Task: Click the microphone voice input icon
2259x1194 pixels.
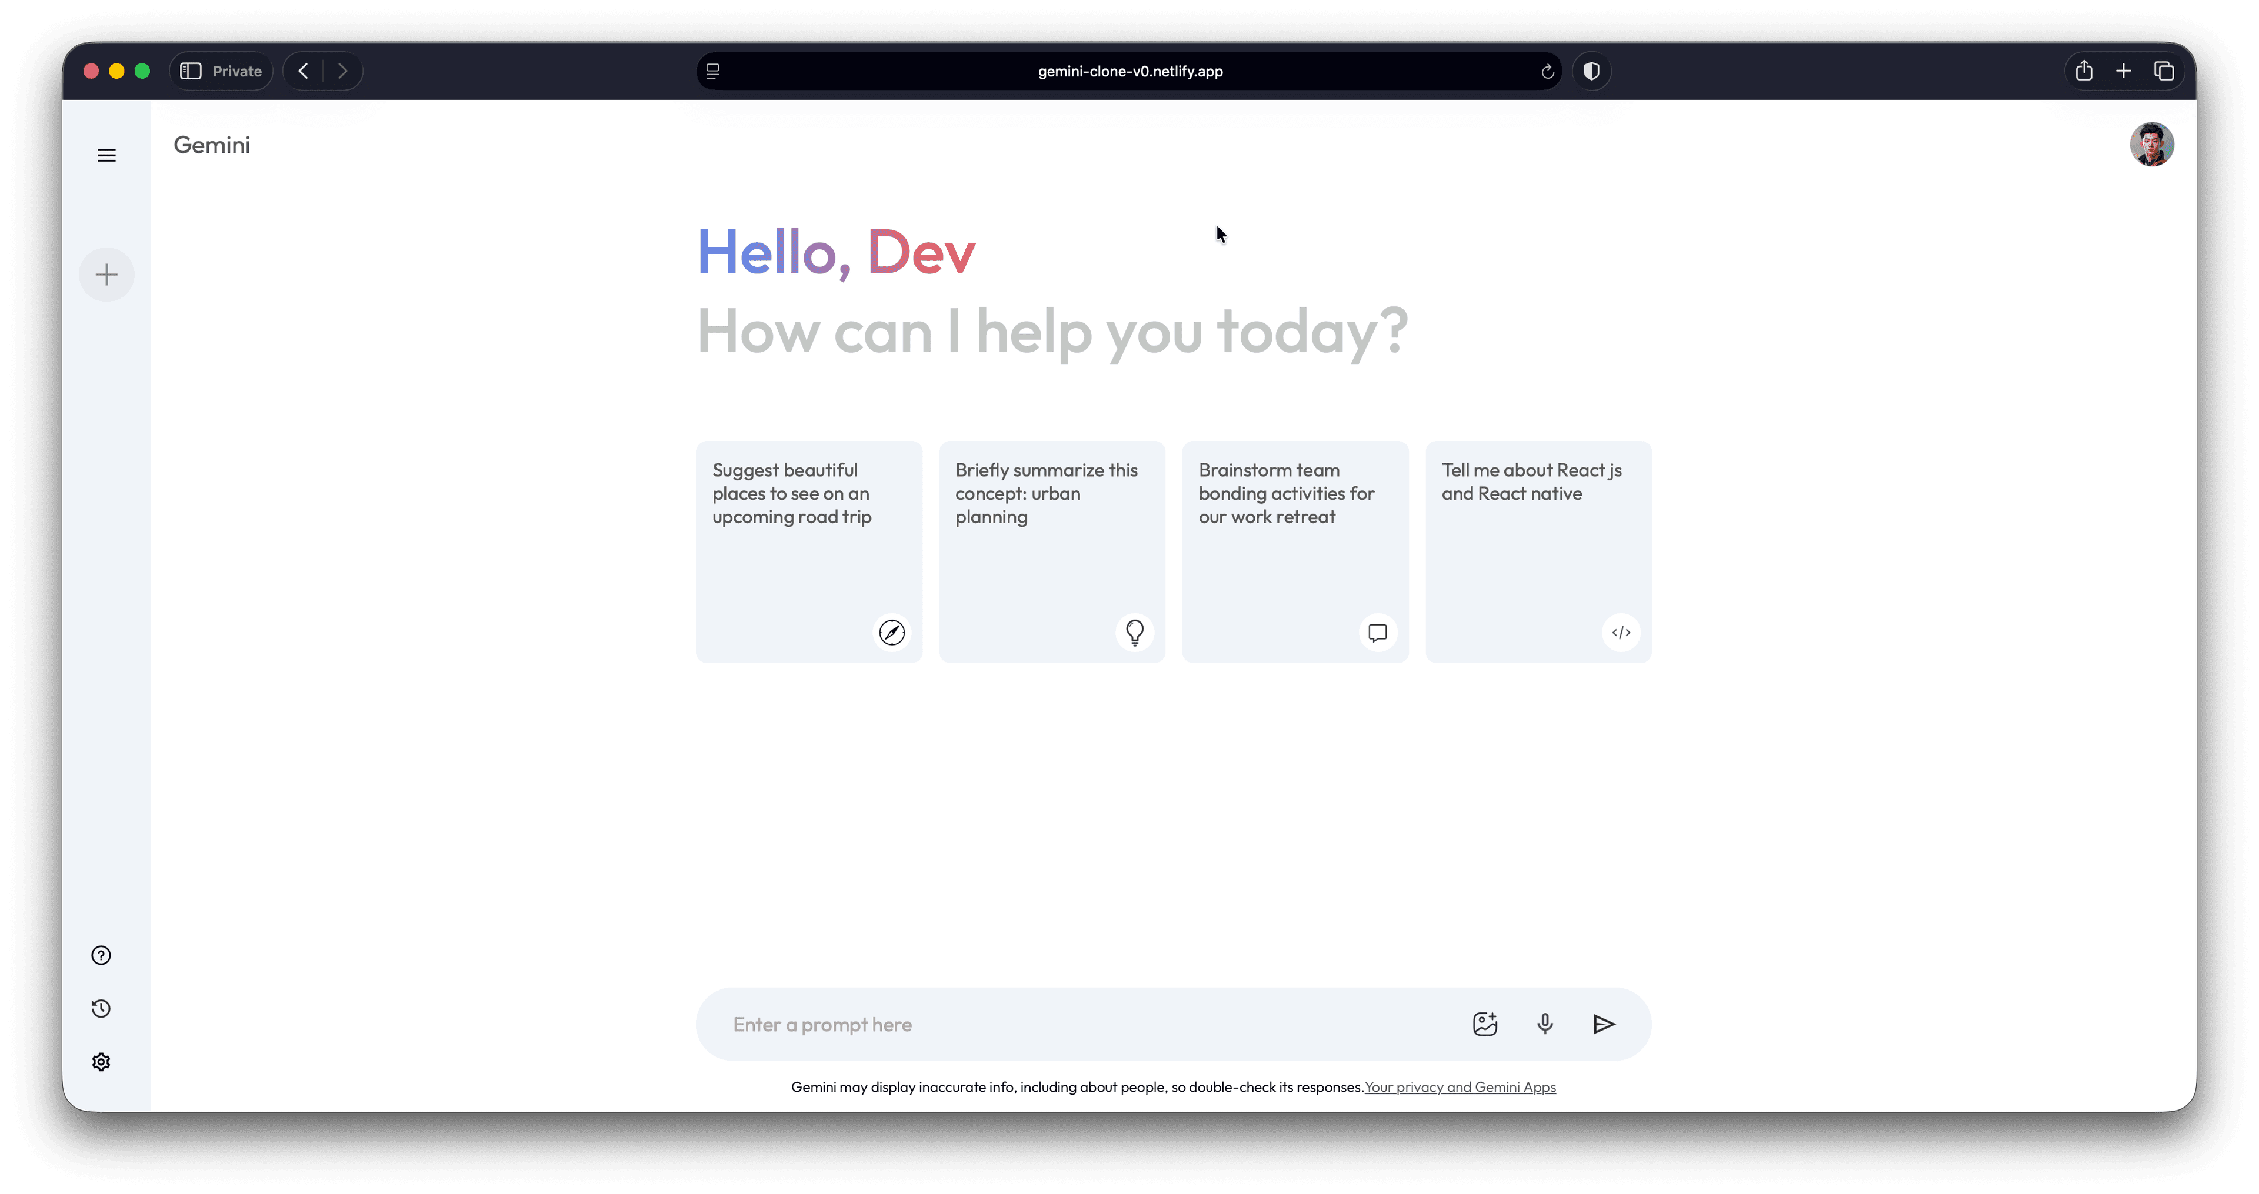Action: point(1544,1024)
